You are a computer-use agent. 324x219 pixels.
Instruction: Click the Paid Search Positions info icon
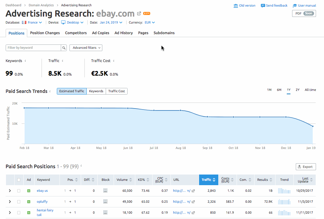(x=81, y=166)
